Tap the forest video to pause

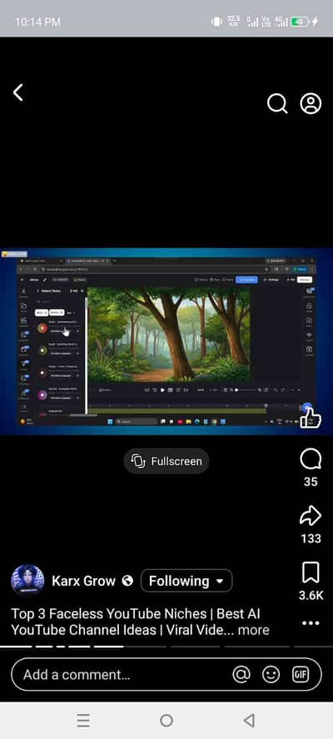point(166,341)
